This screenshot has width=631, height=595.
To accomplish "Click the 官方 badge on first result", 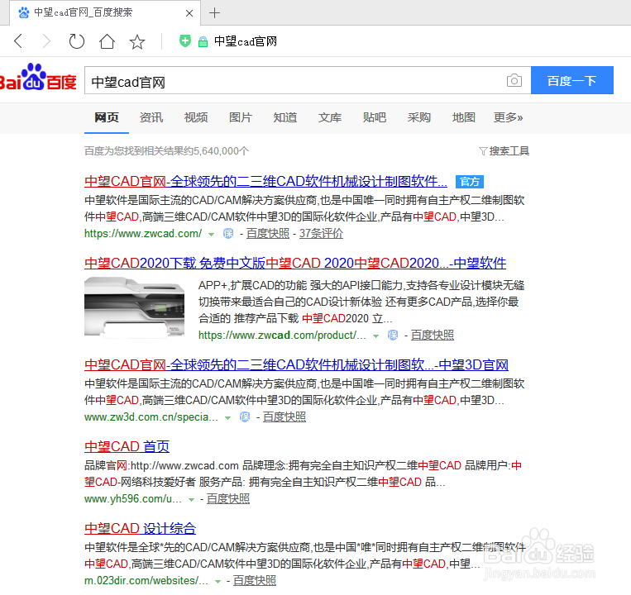I will click(470, 182).
